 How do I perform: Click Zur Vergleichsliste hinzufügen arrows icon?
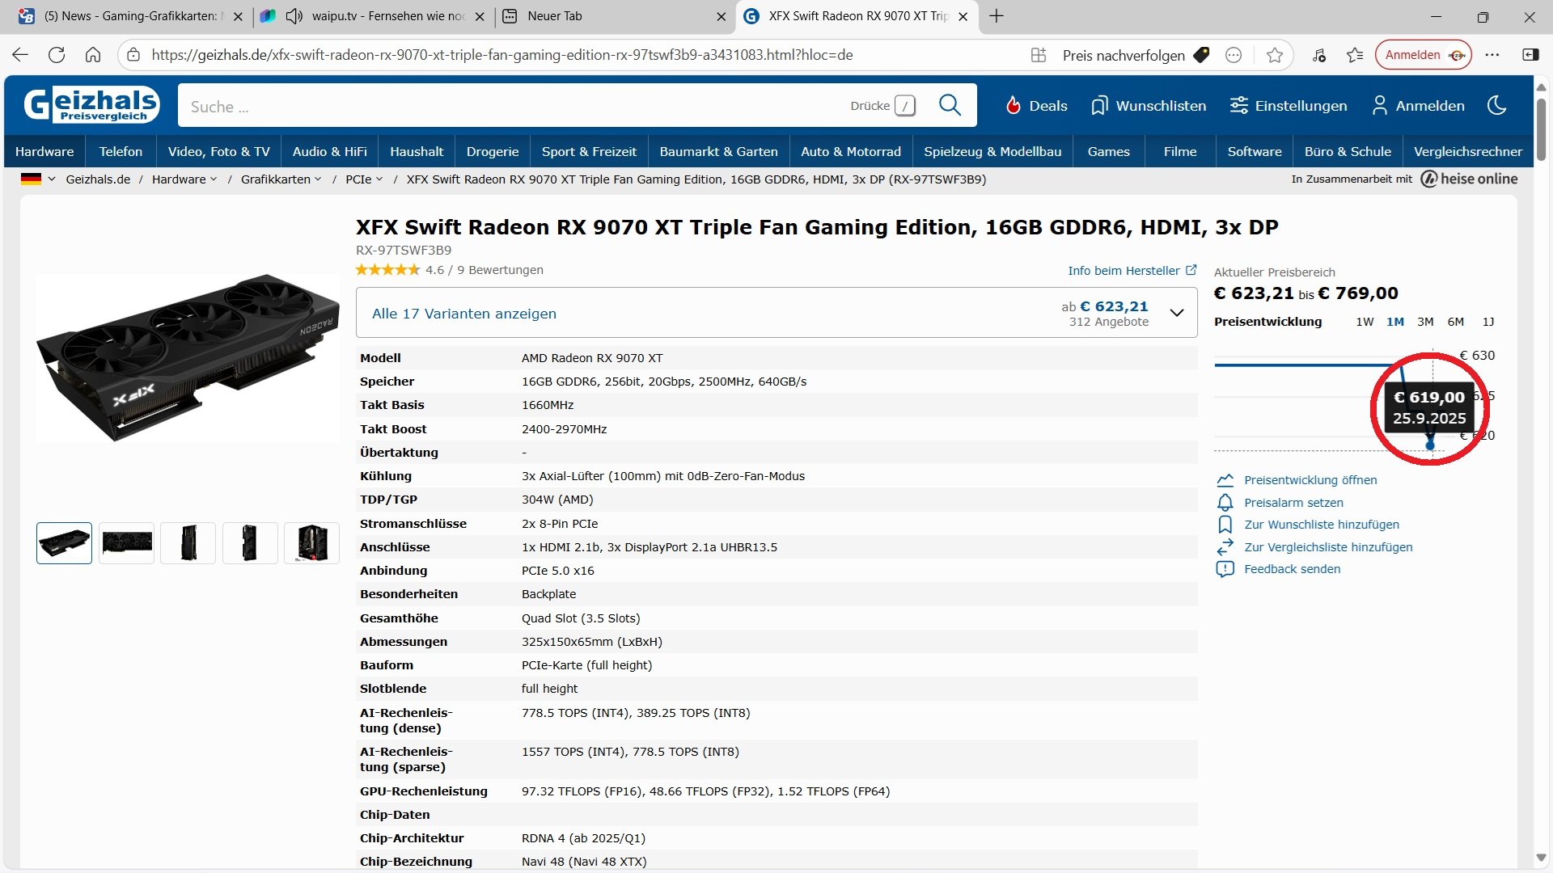(1225, 547)
